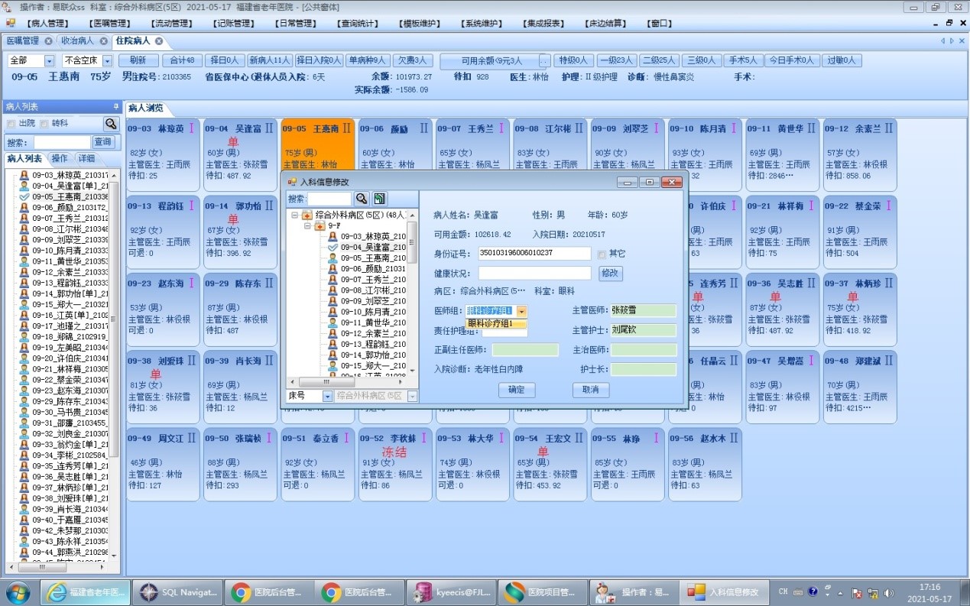The width and height of the screenshot is (970, 606).
Task: Open the 【医嘱管理】 menu
Action: pos(111,24)
